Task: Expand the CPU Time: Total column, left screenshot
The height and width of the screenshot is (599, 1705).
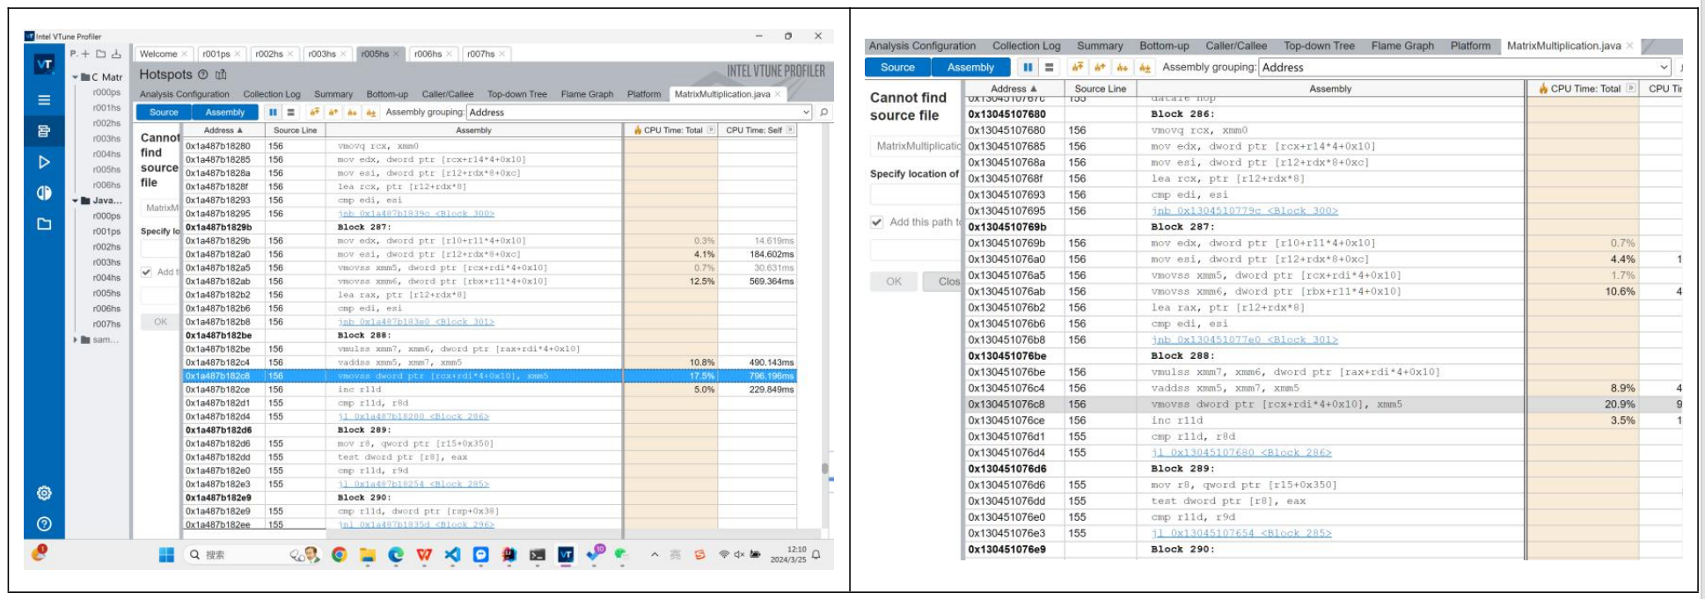Action: 711,130
